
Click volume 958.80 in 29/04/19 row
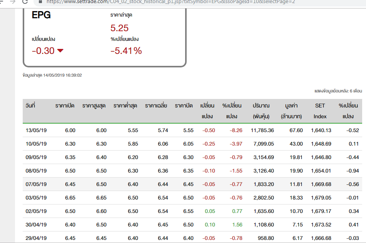click(x=266, y=238)
